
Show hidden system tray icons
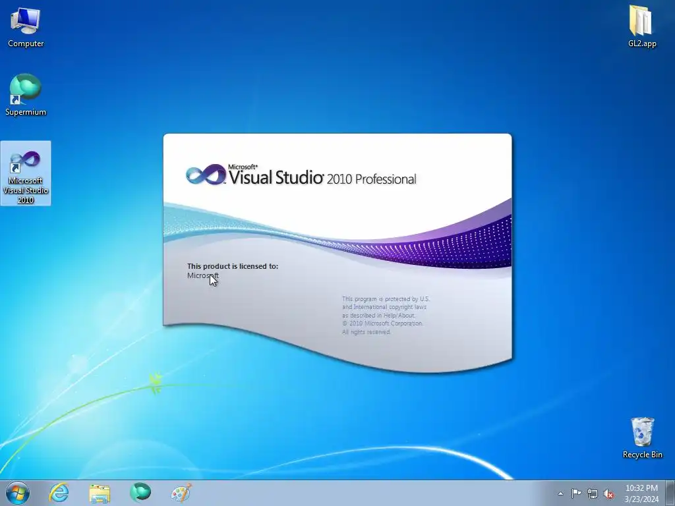point(560,493)
